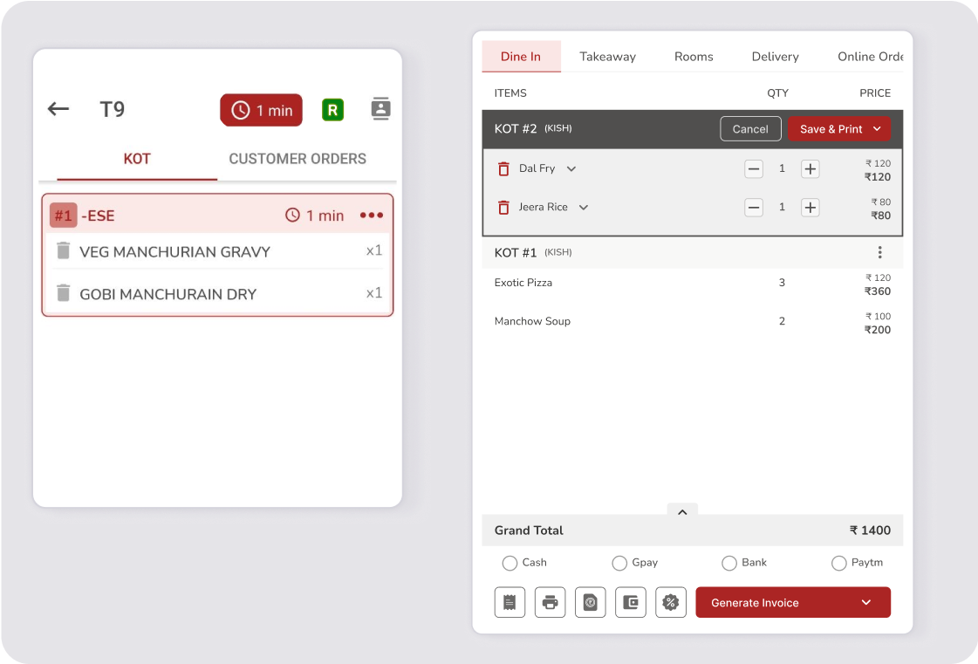
Task: Open the wallet icon in bottom toolbar
Action: [630, 602]
